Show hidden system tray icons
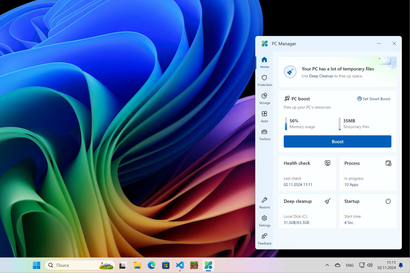 point(327,265)
